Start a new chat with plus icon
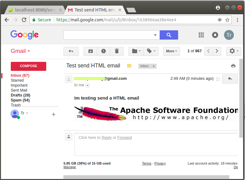The image size is (245, 180). [54, 114]
